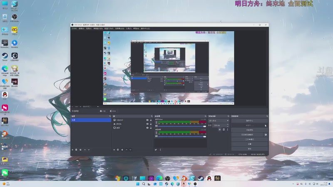This screenshot has width=333, height=187.
Task: Open 帮助(H) help menu
Action: (136, 28)
